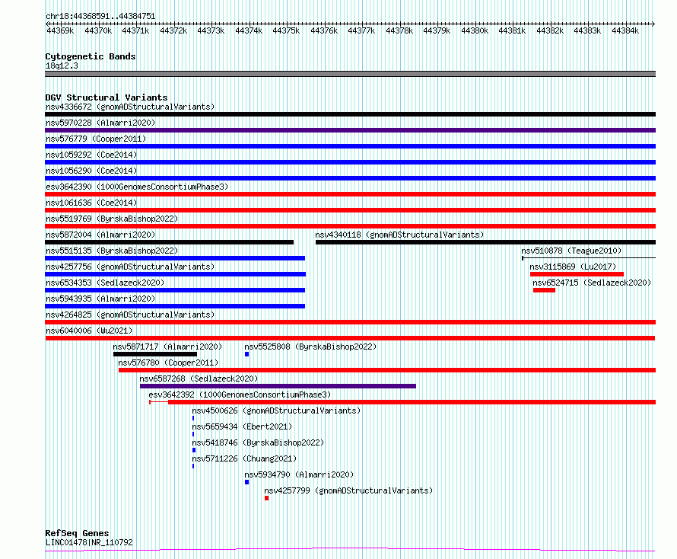Click the DGV Structural Variants track heading
677x559 pixels.
click(x=106, y=97)
